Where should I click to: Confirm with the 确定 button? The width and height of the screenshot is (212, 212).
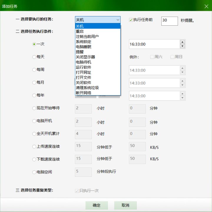[97, 206]
